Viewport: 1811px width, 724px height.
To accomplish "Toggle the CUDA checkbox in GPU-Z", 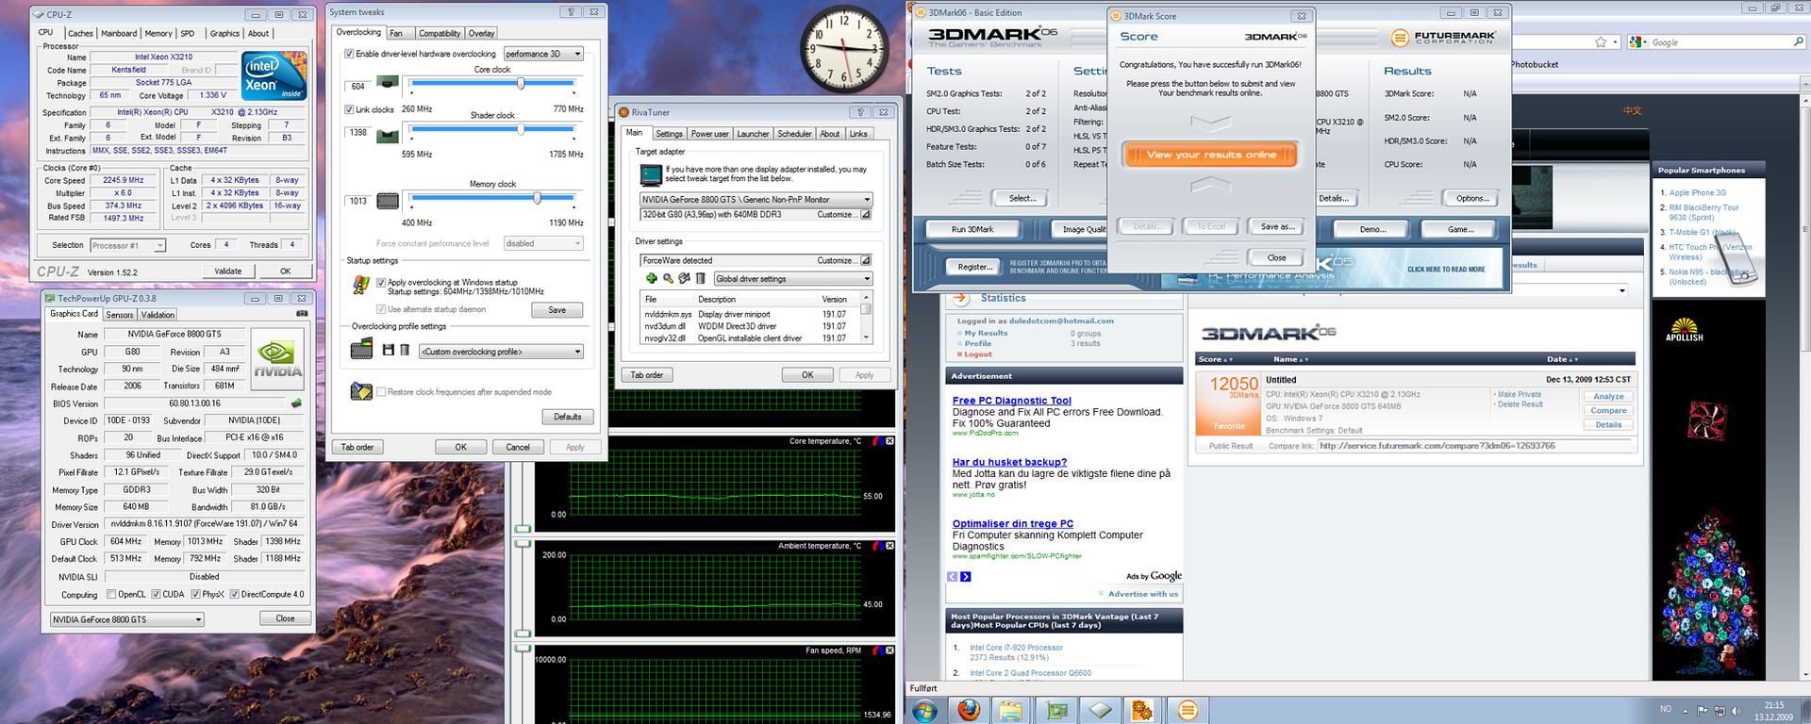I will point(156,595).
